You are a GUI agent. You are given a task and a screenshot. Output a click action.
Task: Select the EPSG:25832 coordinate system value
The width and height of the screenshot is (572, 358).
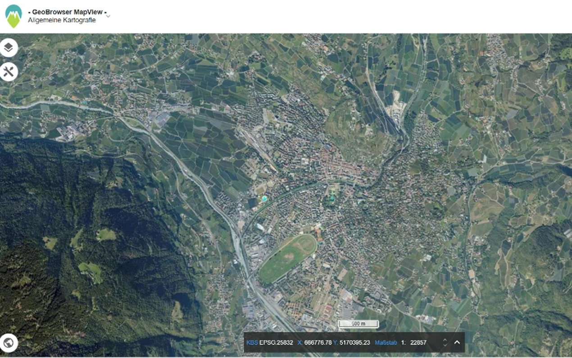276,343
